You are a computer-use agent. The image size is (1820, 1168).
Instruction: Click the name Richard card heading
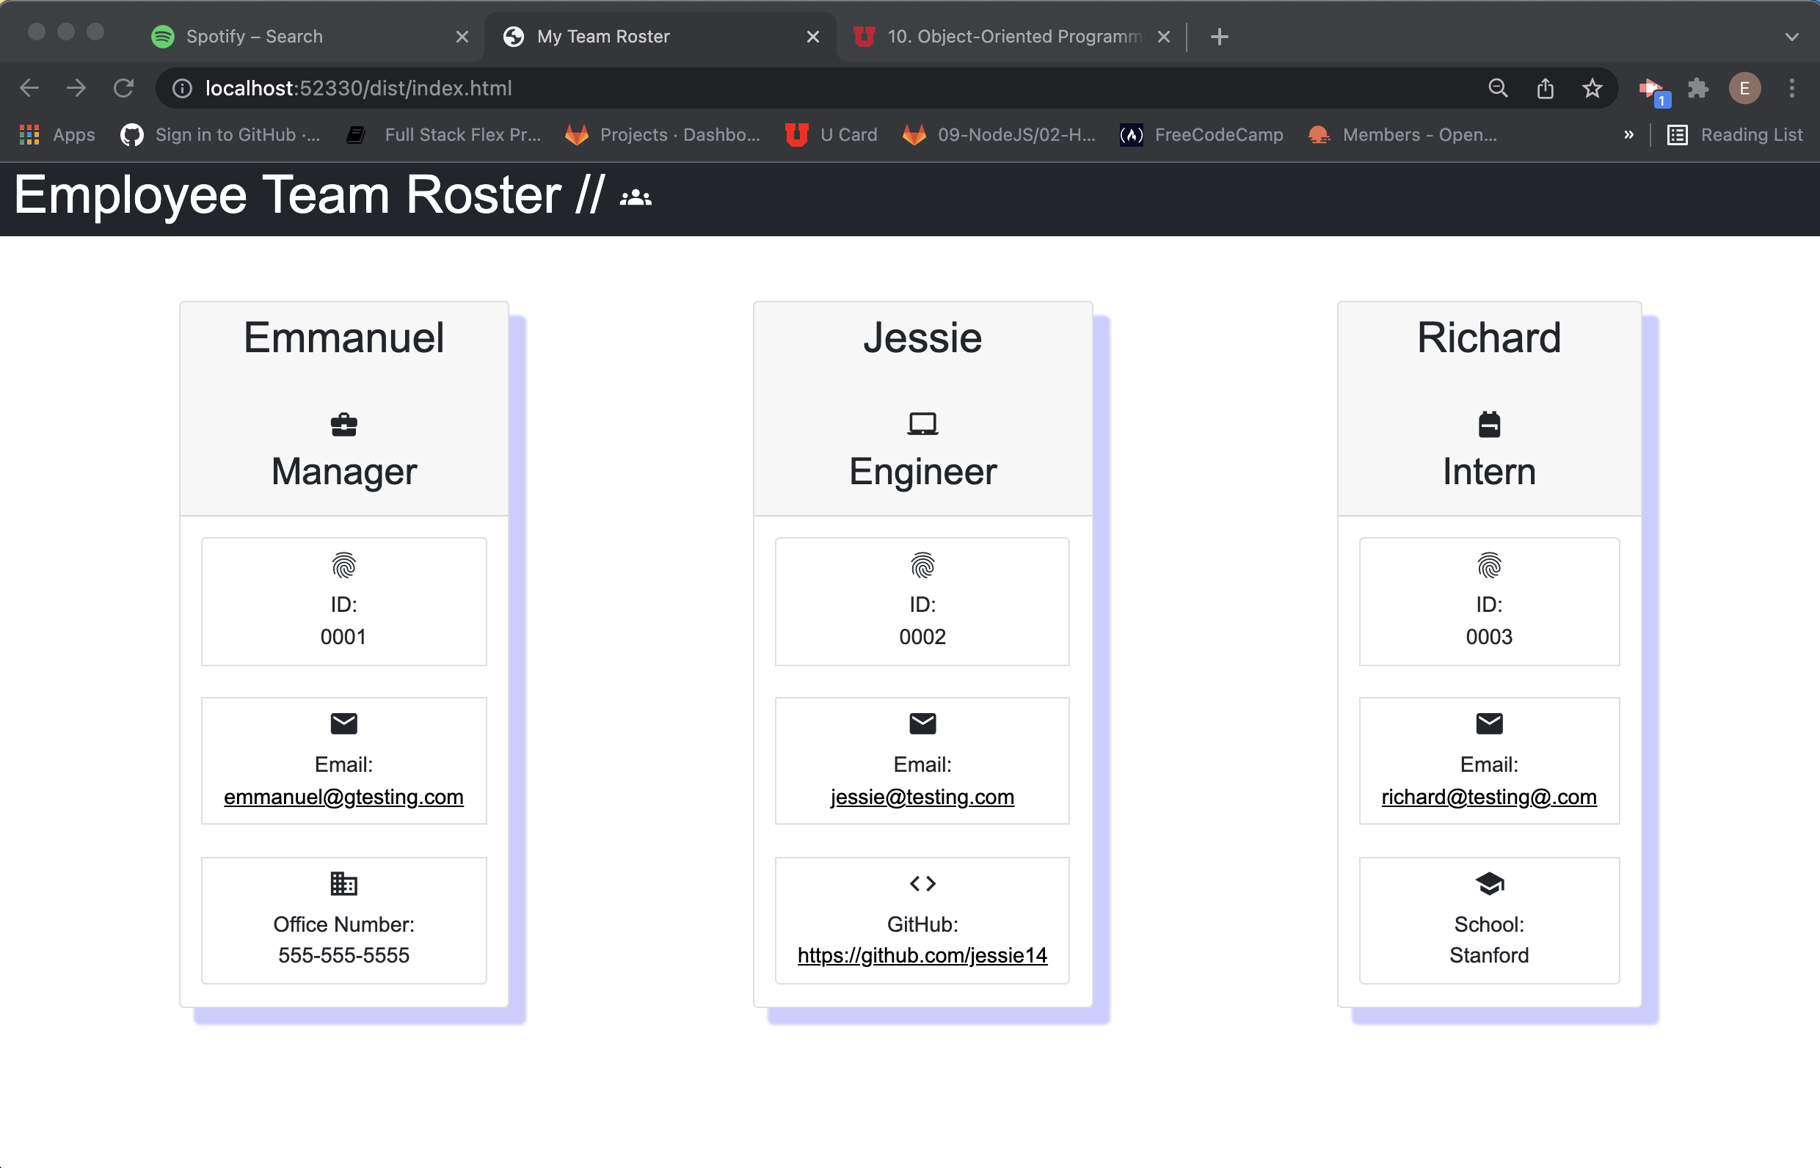(x=1489, y=337)
